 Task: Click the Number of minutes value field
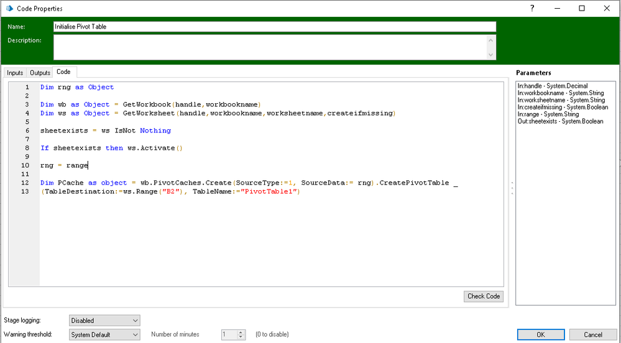pos(229,335)
